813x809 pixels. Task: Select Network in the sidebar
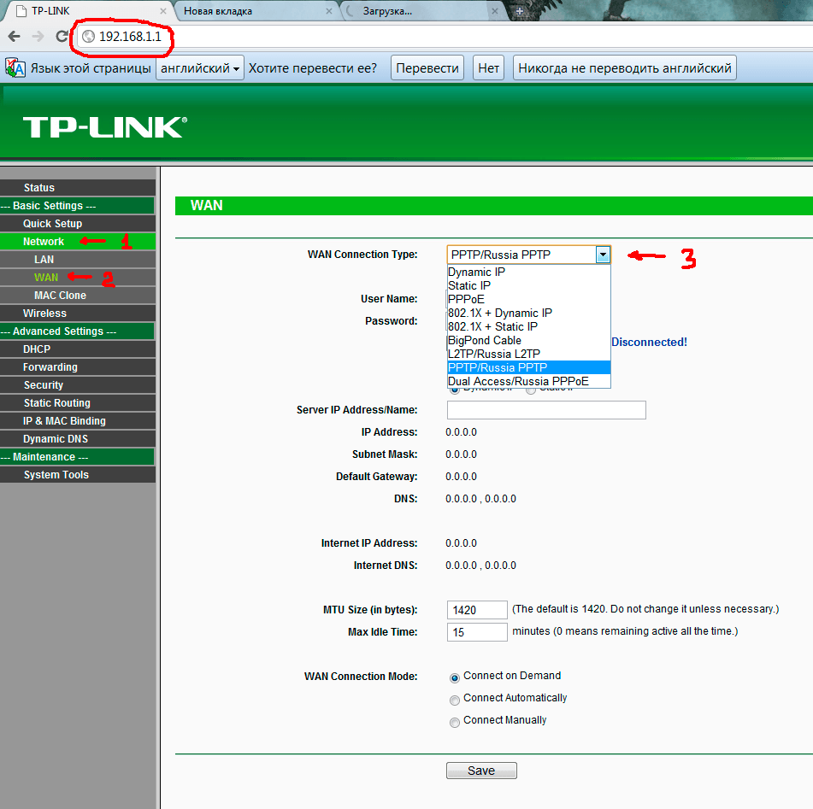click(78, 242)
